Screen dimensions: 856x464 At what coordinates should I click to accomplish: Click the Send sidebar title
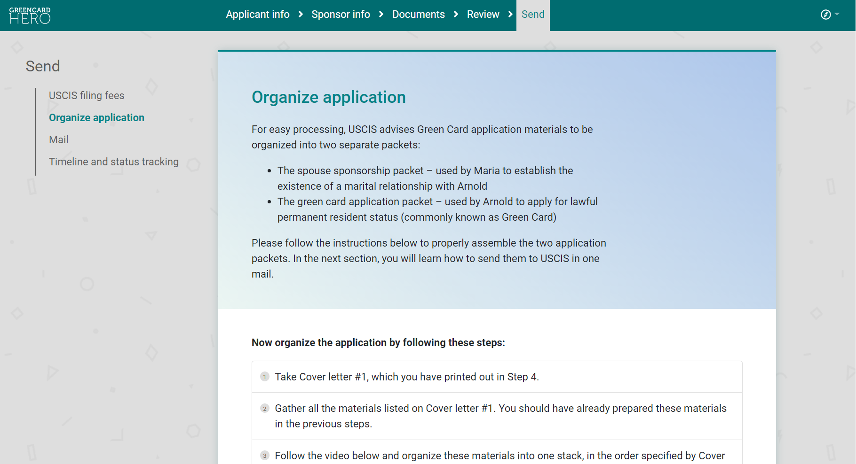43,66
